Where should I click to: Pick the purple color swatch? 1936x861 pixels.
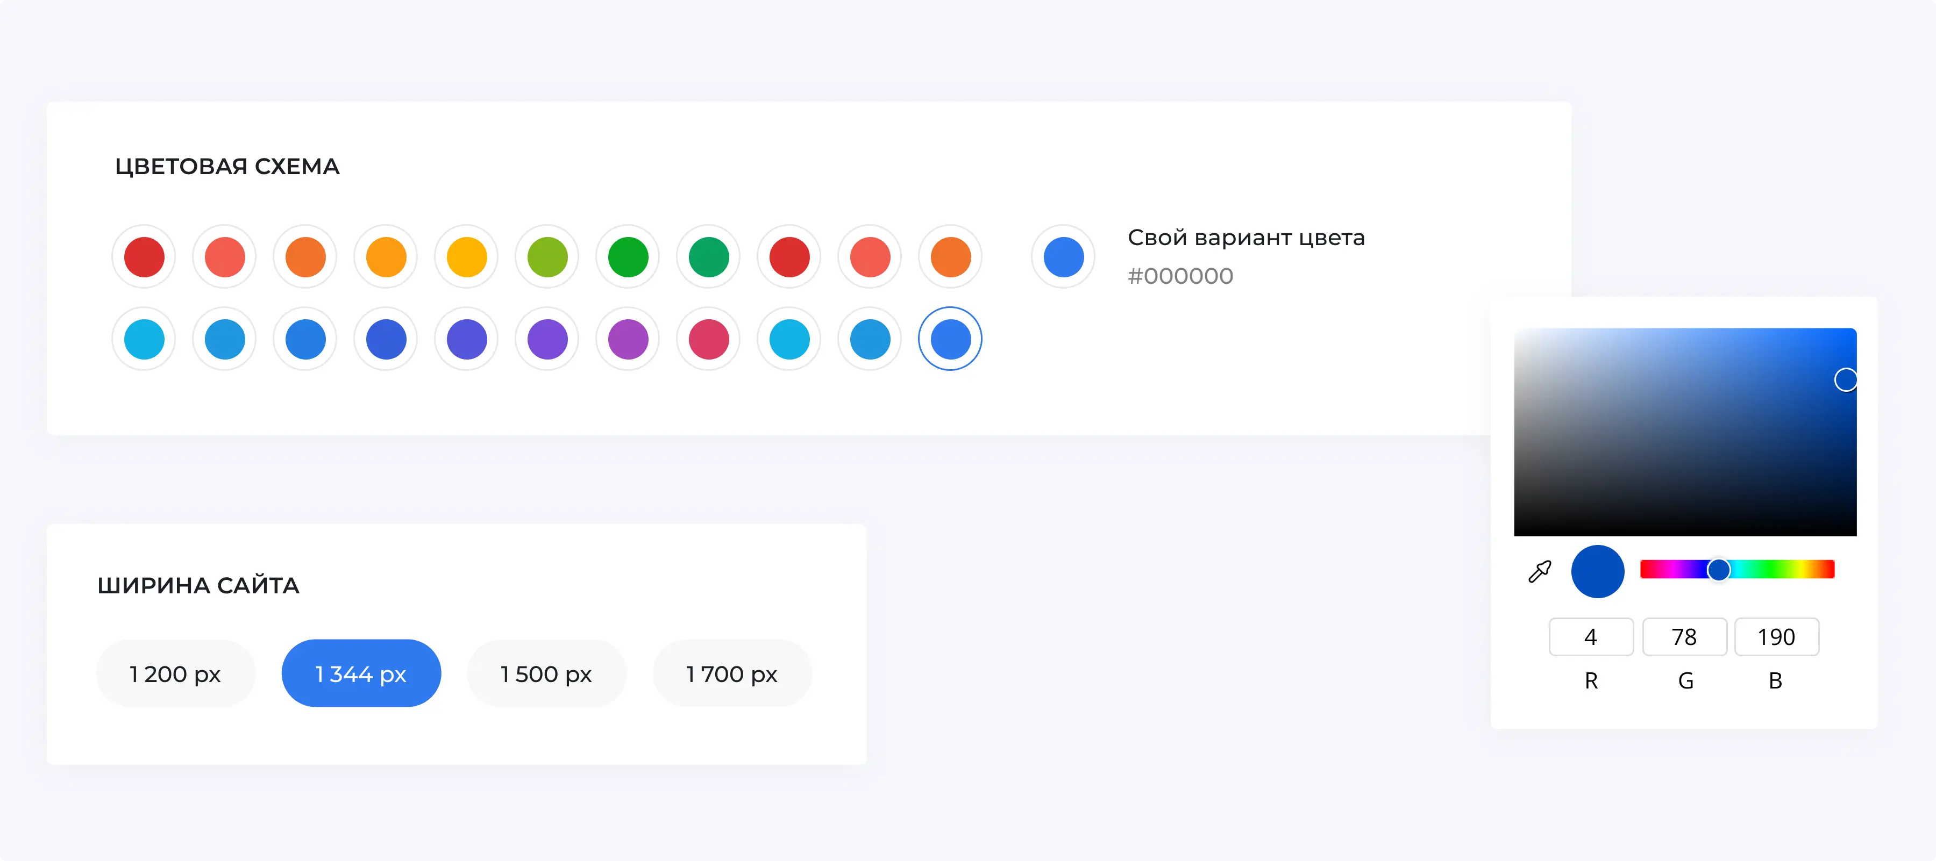point(547,339)
